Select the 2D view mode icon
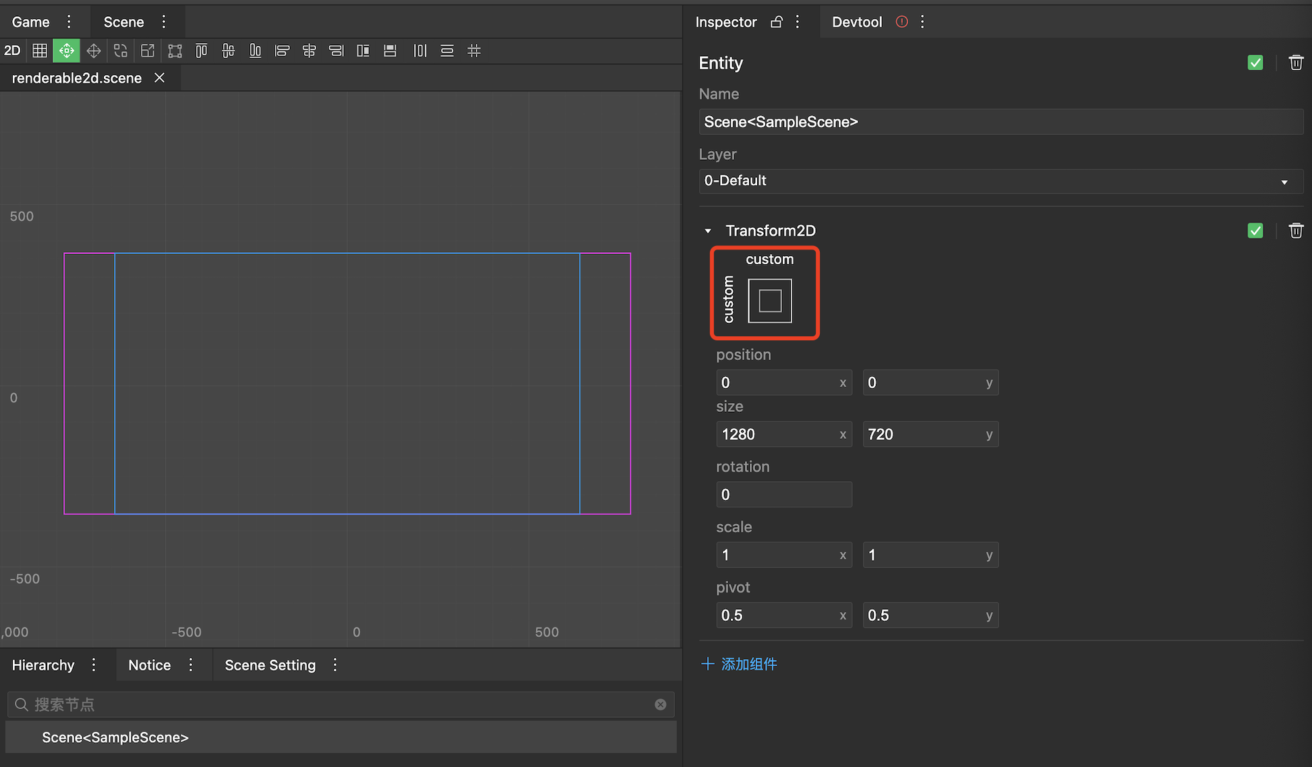The image size is (1312, 767). [12, 51]
